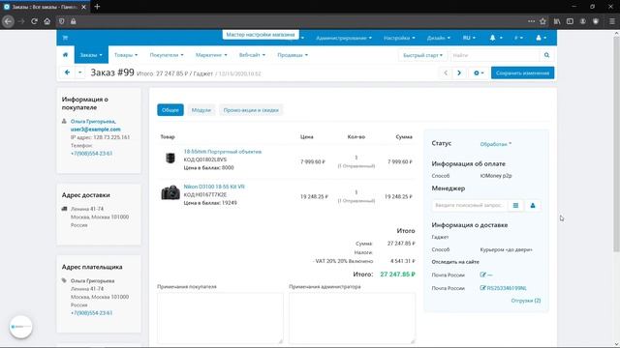620x348 pixels.
Task: Open the Nikon D3100 product link
Action: (214, 187)
